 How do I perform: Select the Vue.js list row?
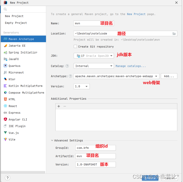pyautogui.click(x=23, y=133)
